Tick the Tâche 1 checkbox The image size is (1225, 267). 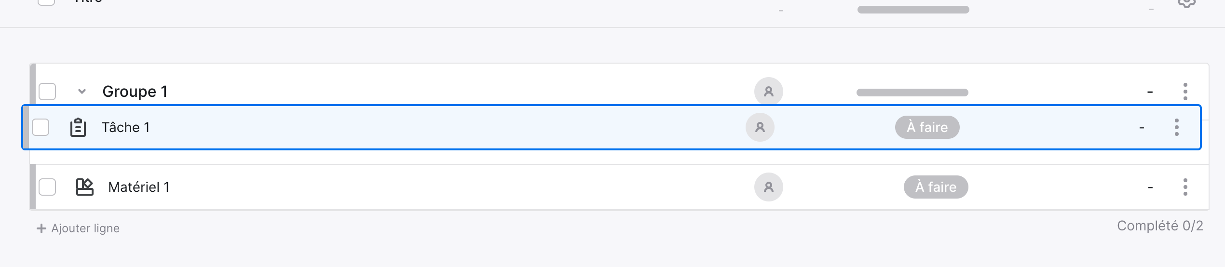coord(41,127)
